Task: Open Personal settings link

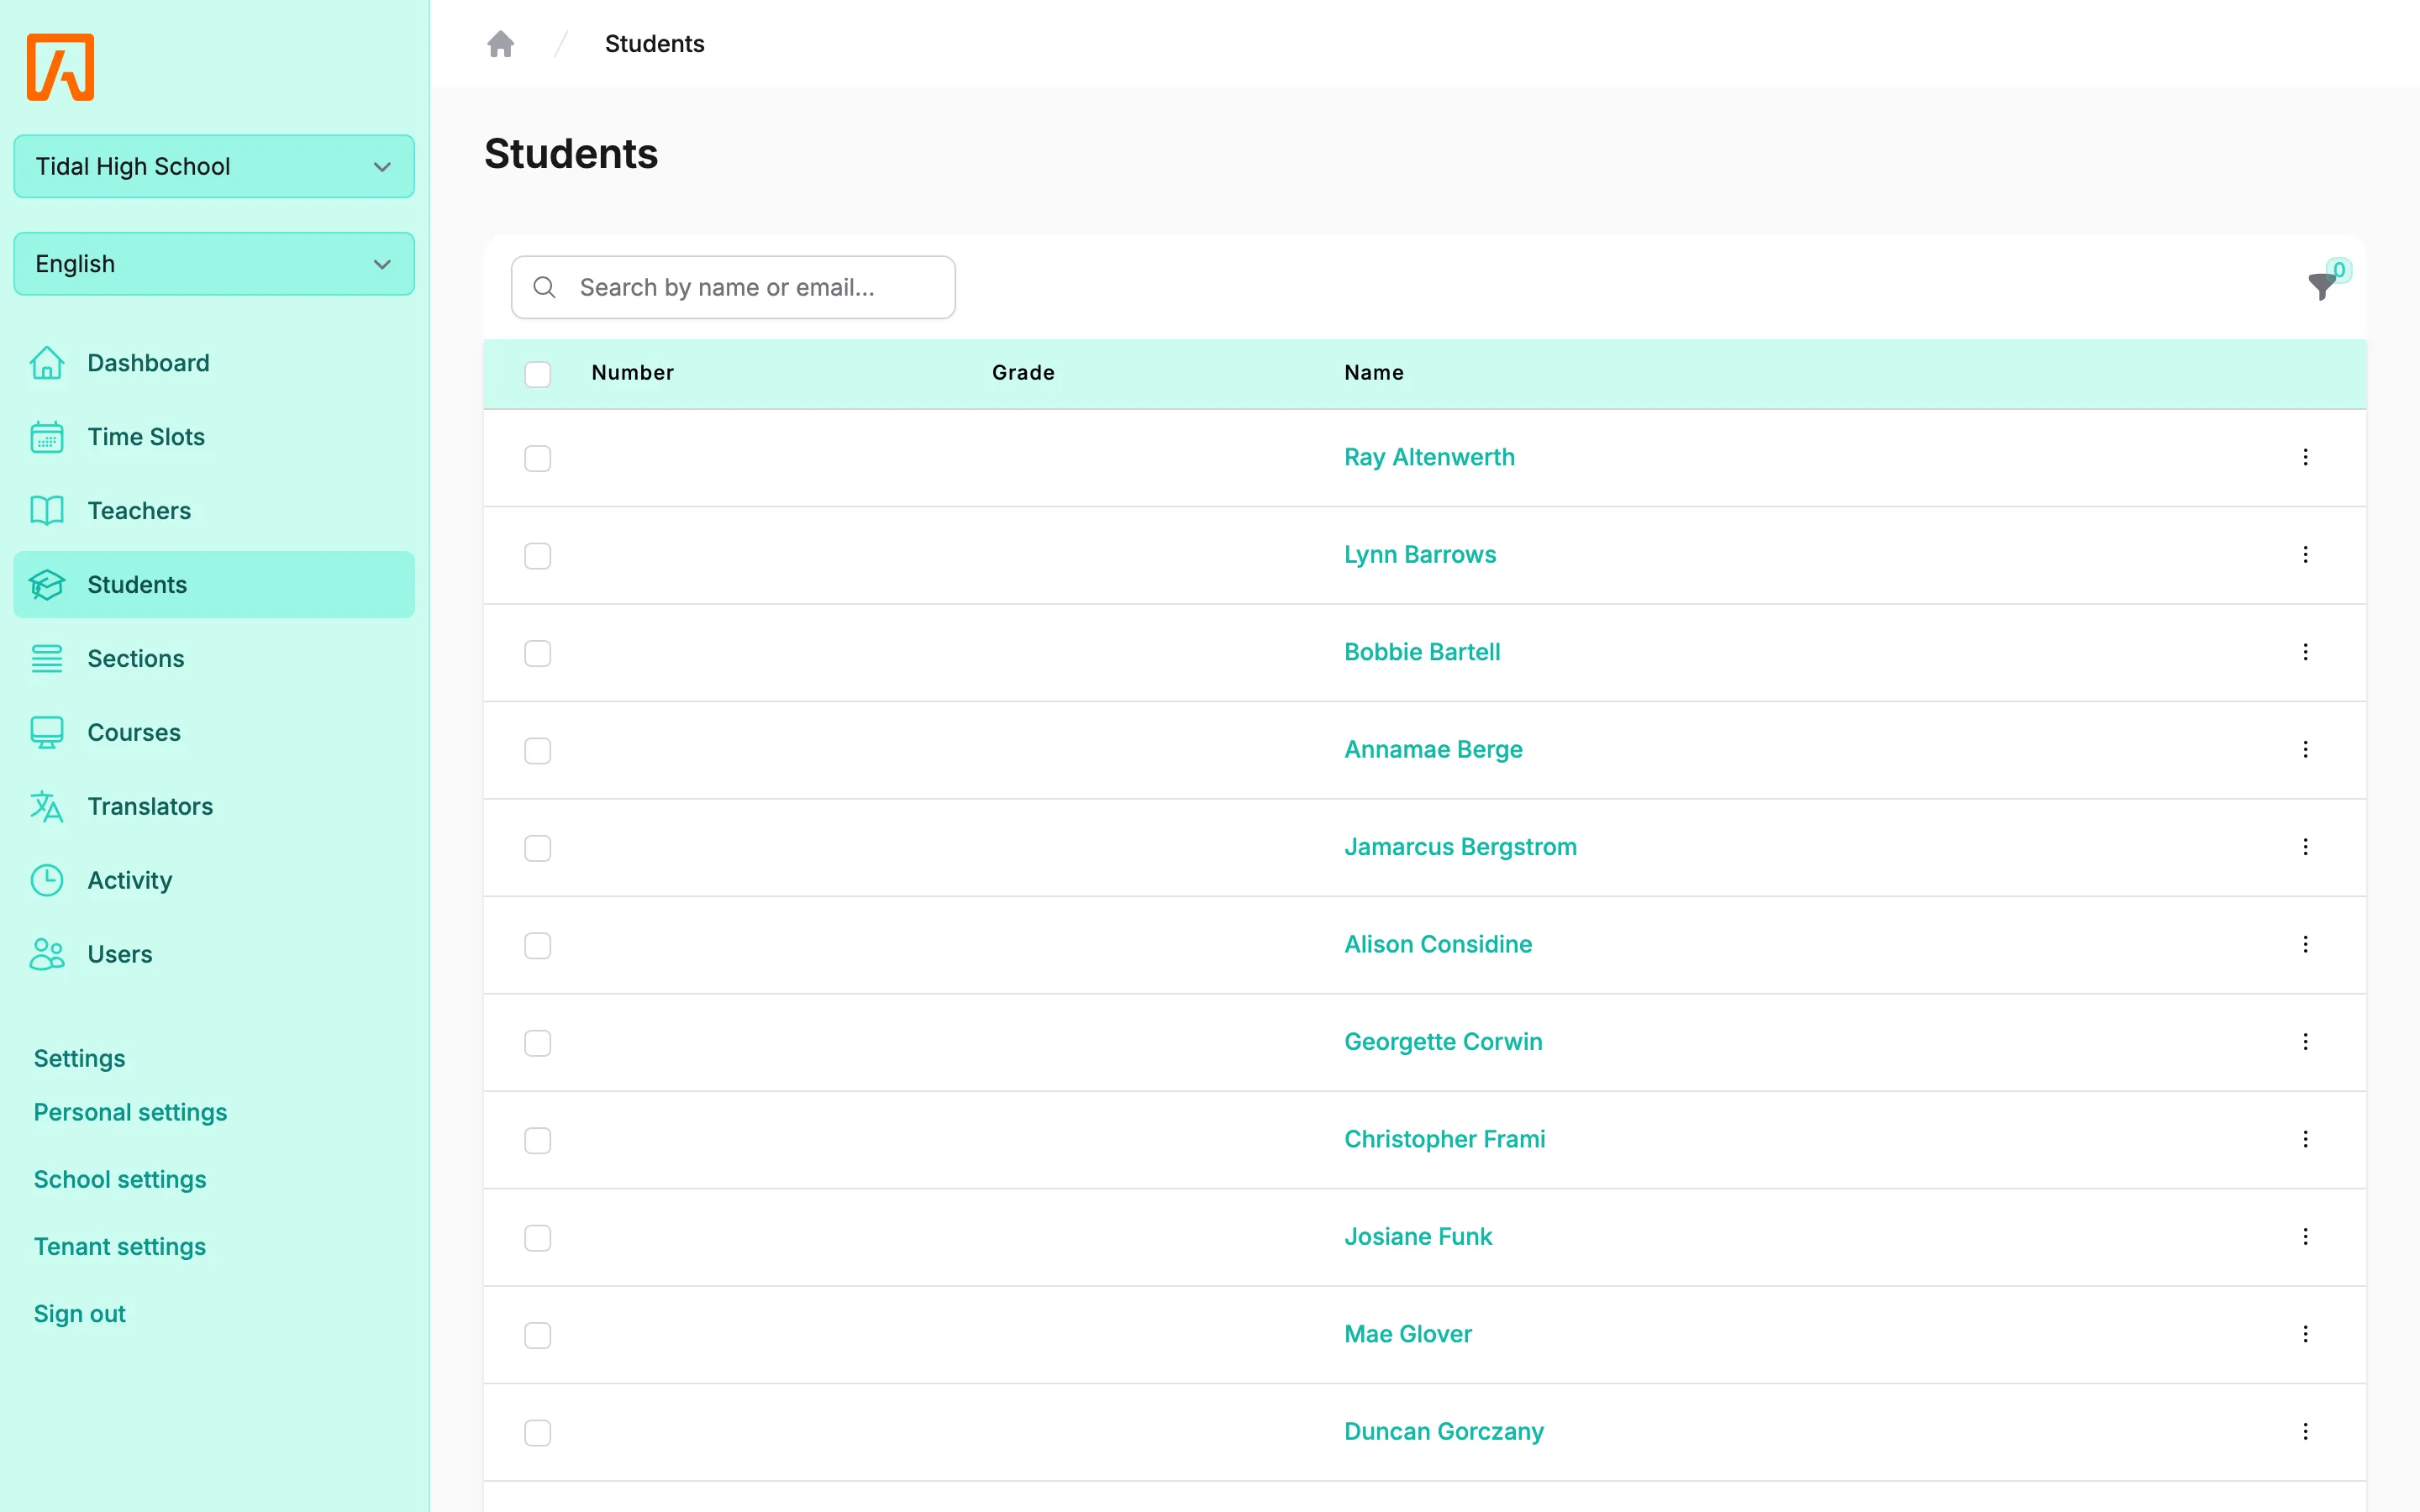Action: pyautogui.click(x=130, y=1113)
